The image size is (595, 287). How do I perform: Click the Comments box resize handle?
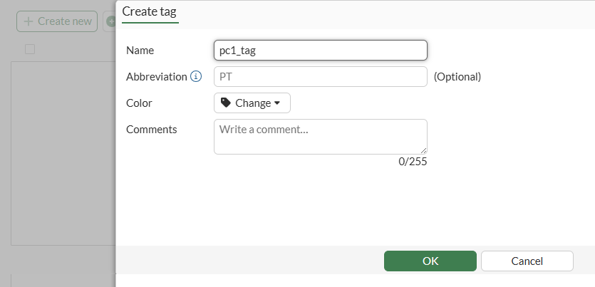424,150
